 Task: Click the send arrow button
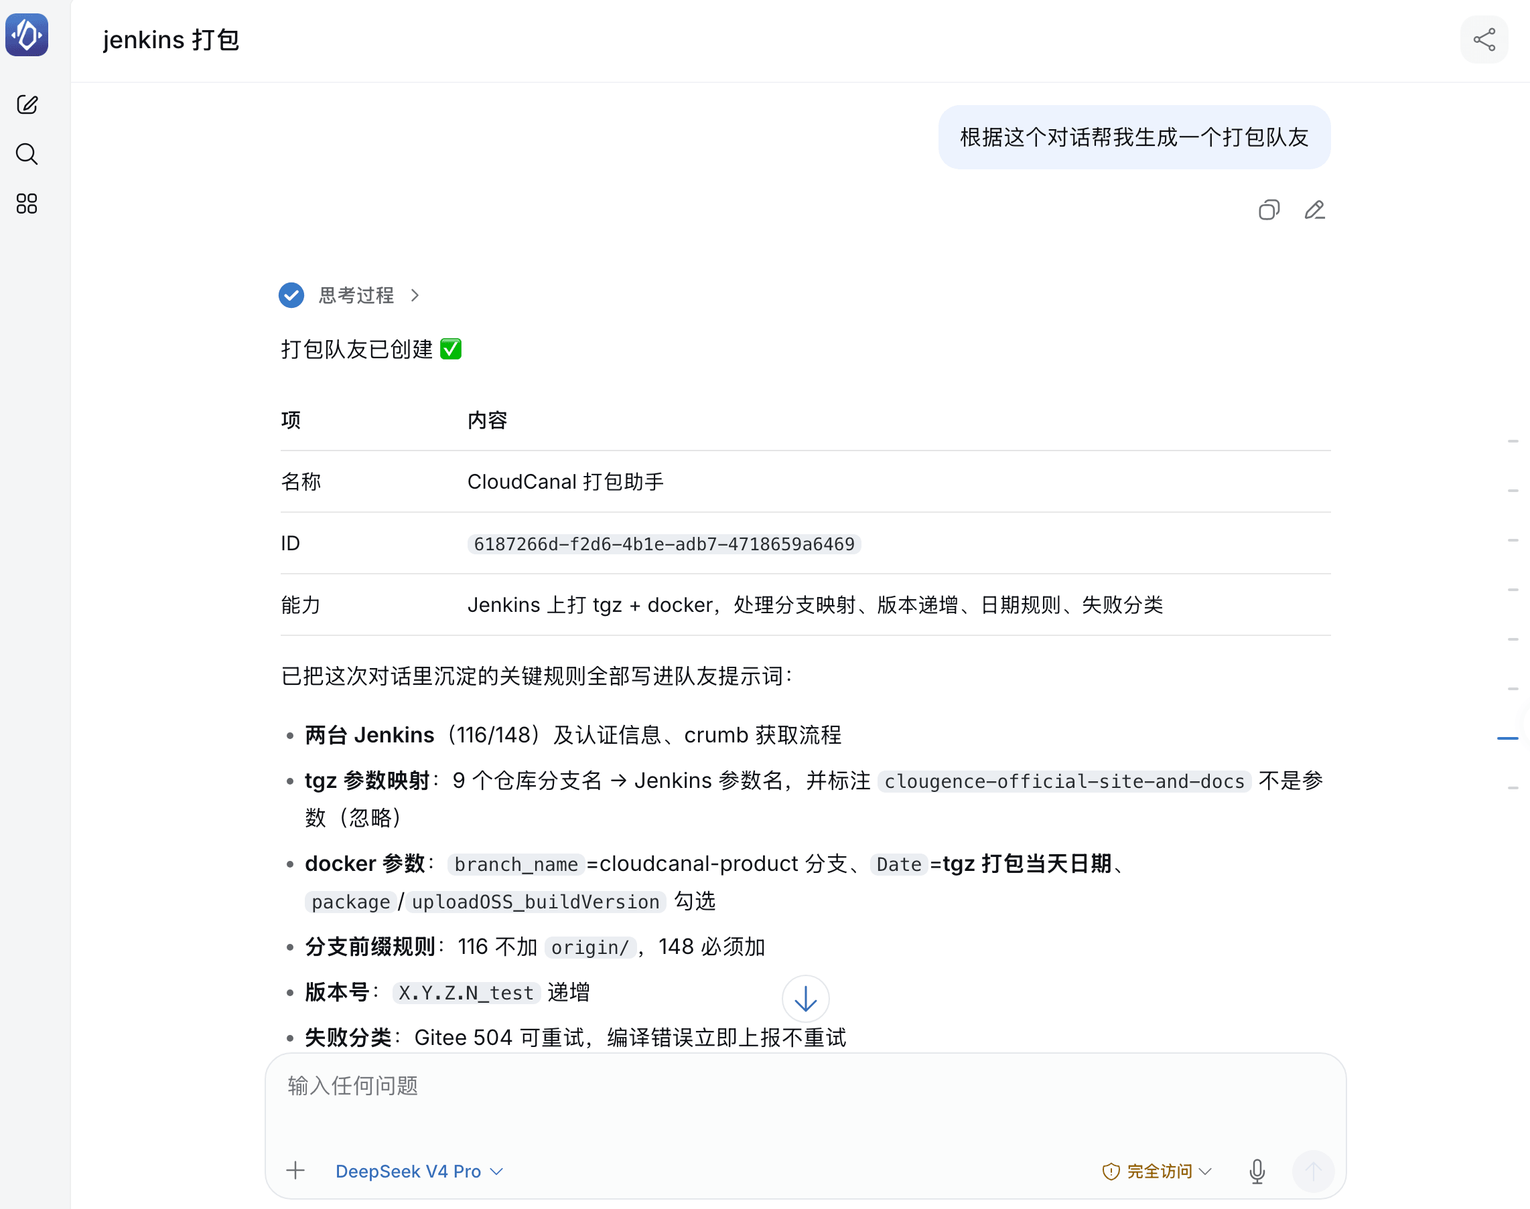pos(1313,1171)
